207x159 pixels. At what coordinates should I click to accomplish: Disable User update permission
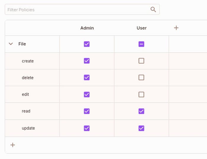(141, 128)
